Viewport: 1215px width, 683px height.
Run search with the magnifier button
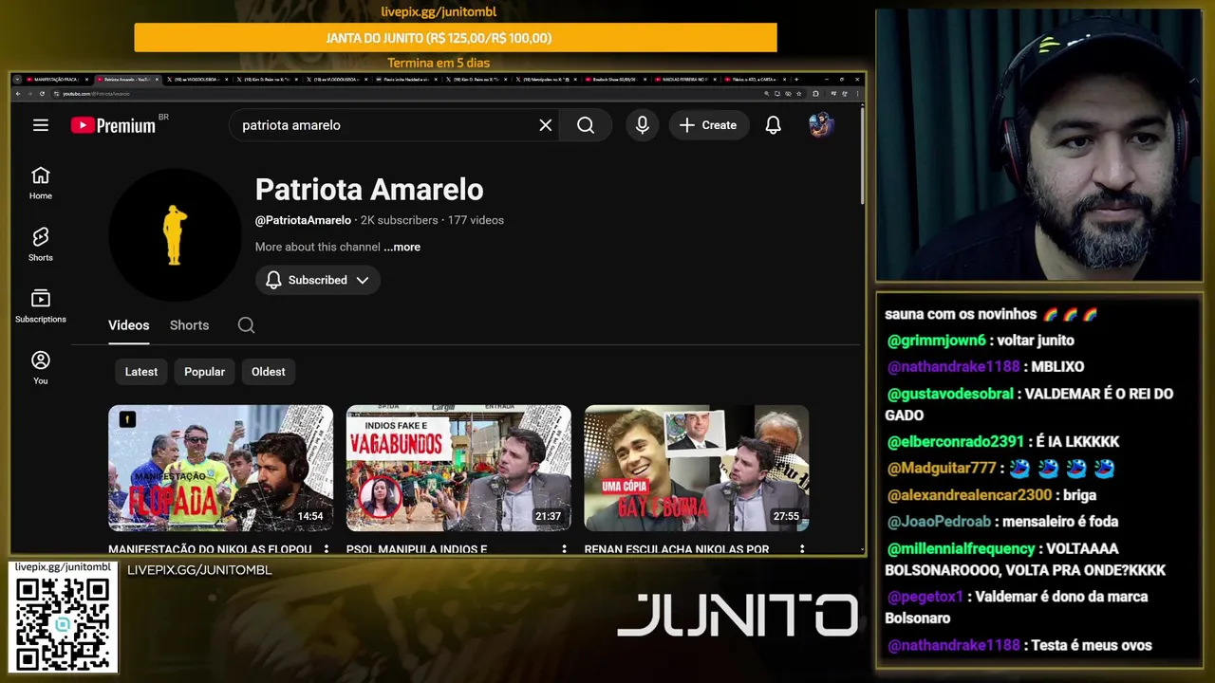(x=586, y=125)
